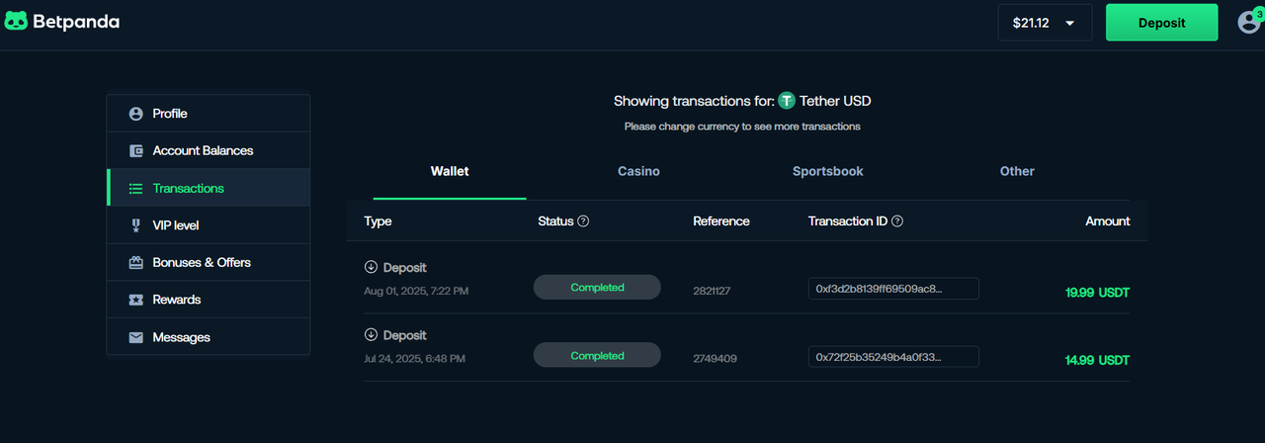Image resolution: width=1265 pixels, height=443 pixels.
Task: Click the green Deposit button
Action: click(x=1161, y=23)
